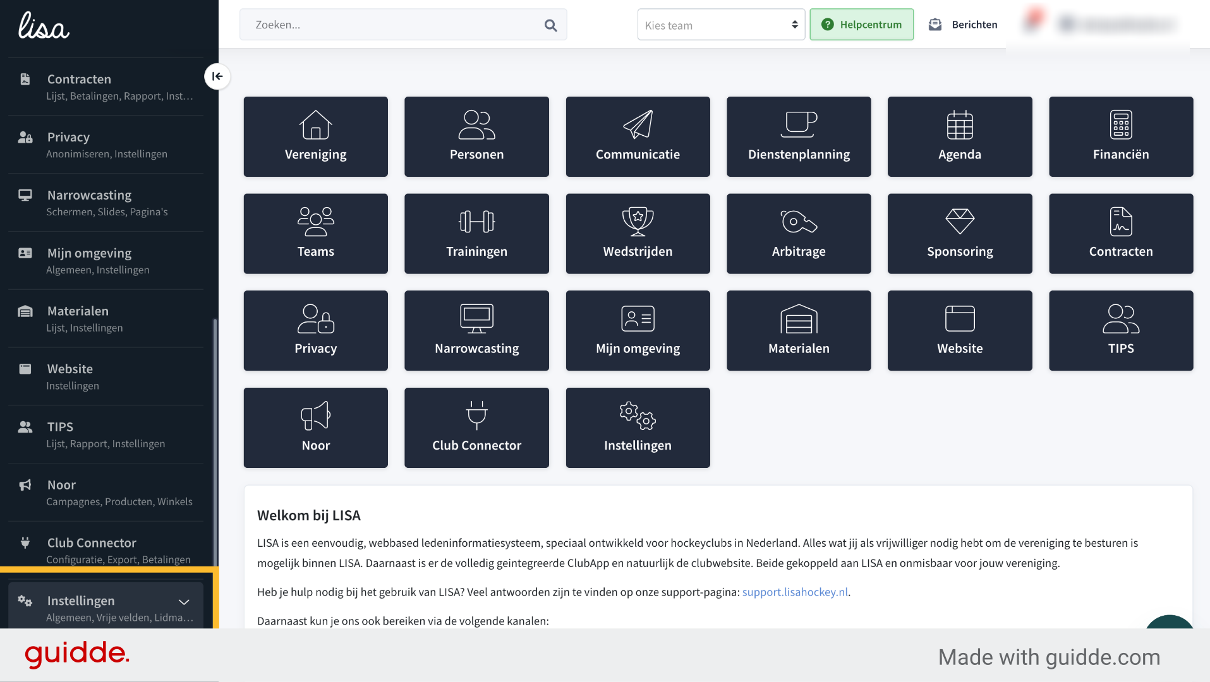Open the Club Connector plug tile
Image resolution: width=1210 pixels, height=682 pixels.
pos(476,428)
